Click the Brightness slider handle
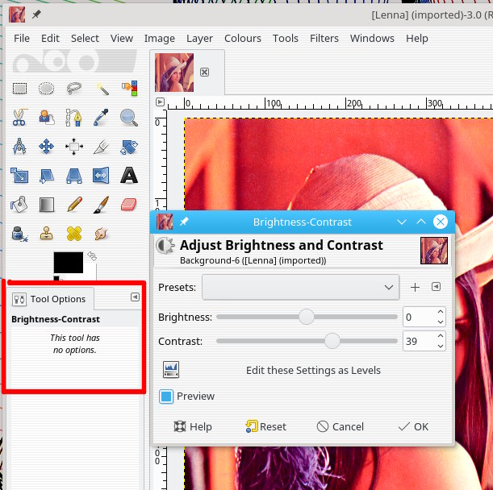 click(307, 317)
